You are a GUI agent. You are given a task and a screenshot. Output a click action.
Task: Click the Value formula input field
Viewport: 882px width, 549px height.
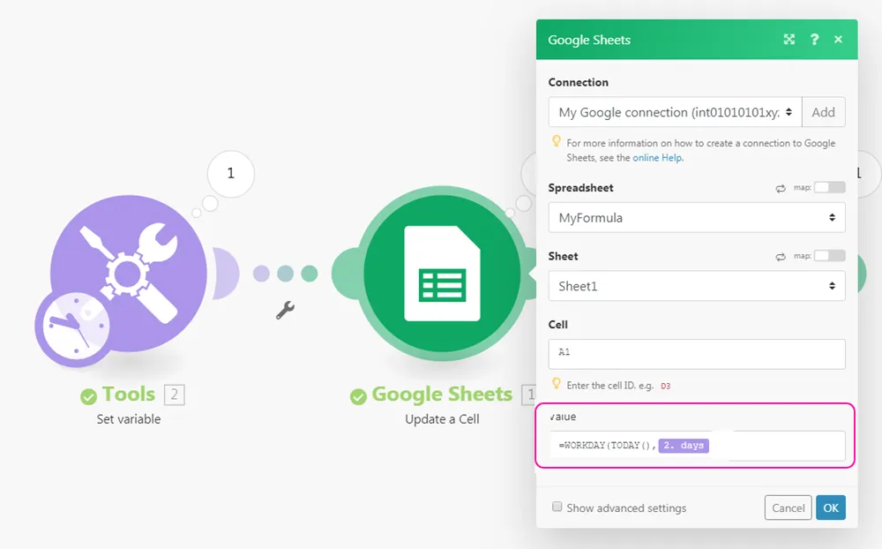pos(697,446)
